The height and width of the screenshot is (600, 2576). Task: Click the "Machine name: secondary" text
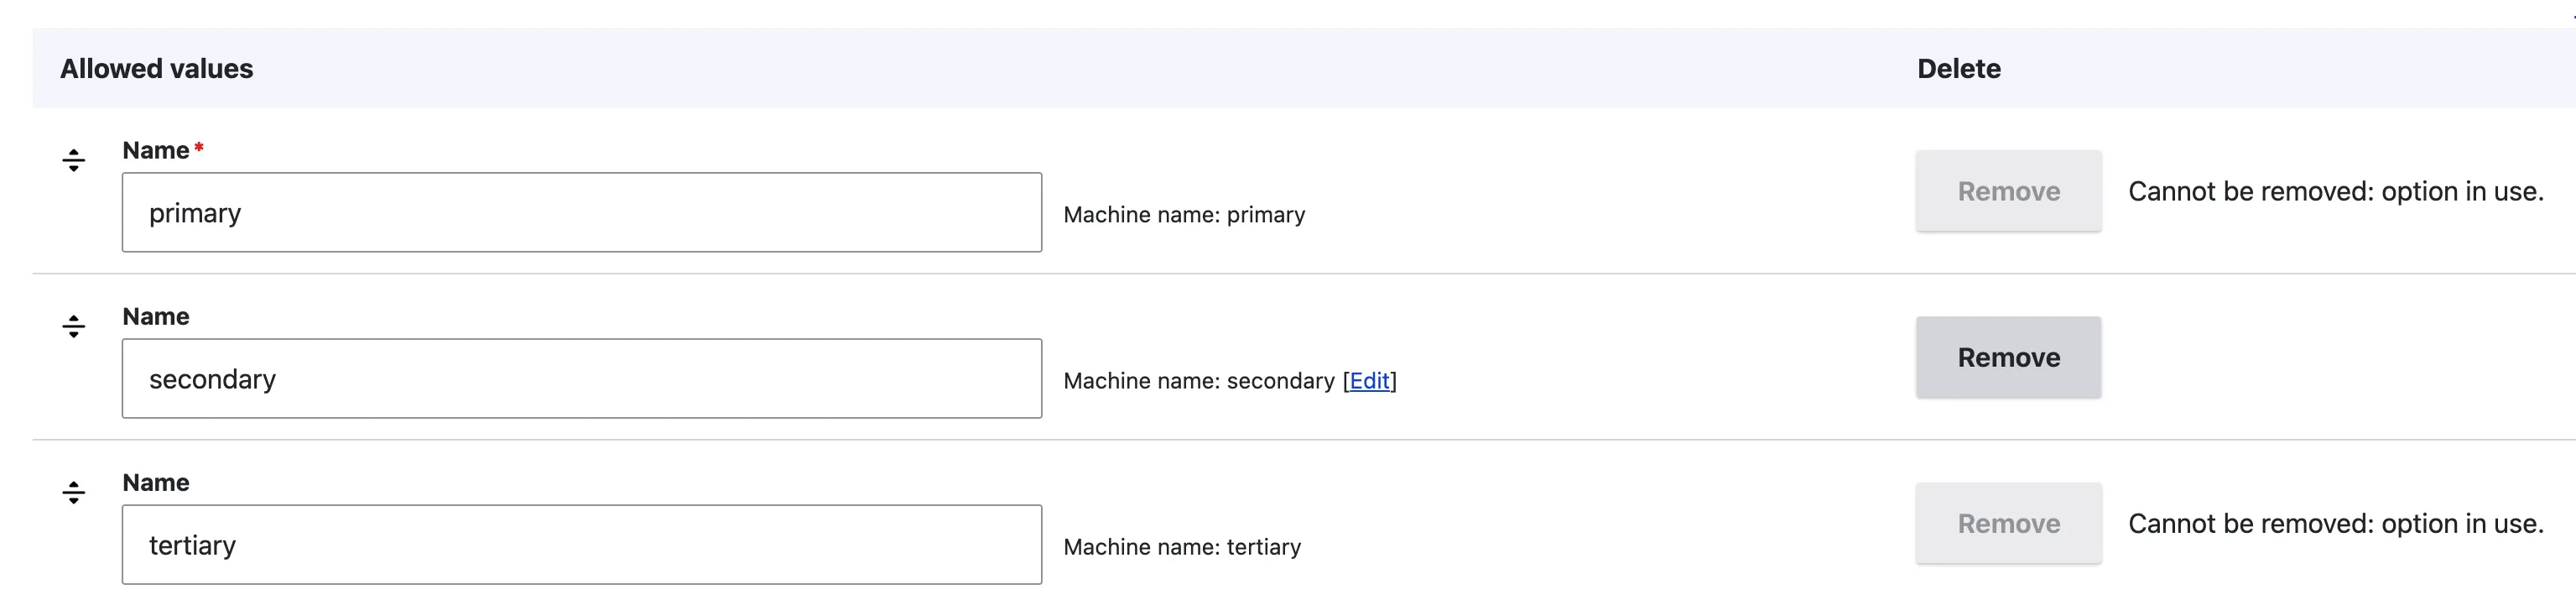1198,381
